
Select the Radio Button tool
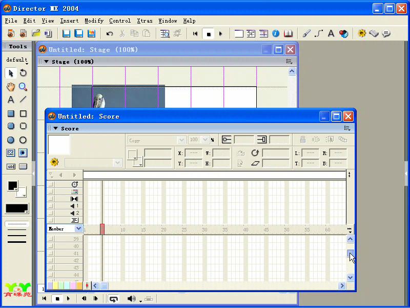coord(23,152)
